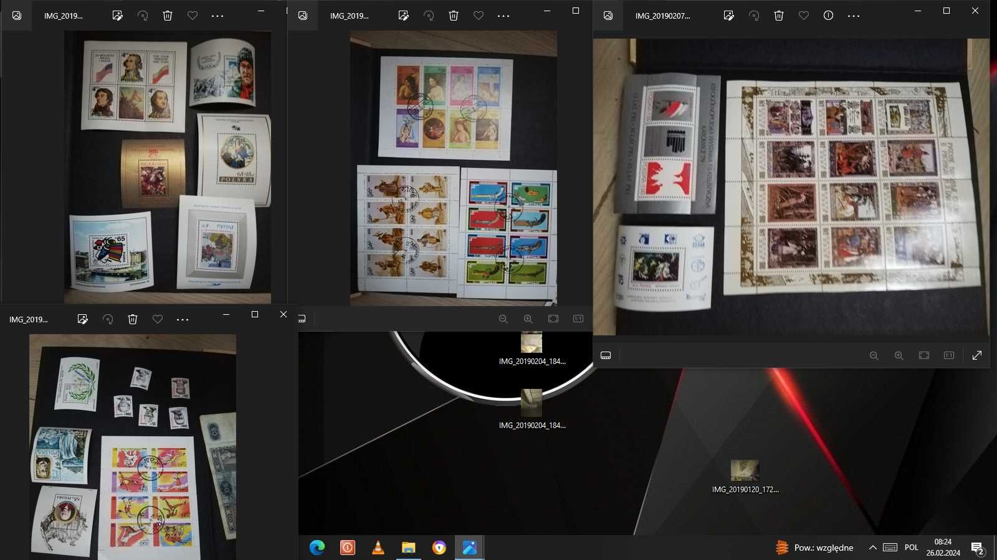Toggle favorite heart in top-middle Photos window

pos(479,16)
